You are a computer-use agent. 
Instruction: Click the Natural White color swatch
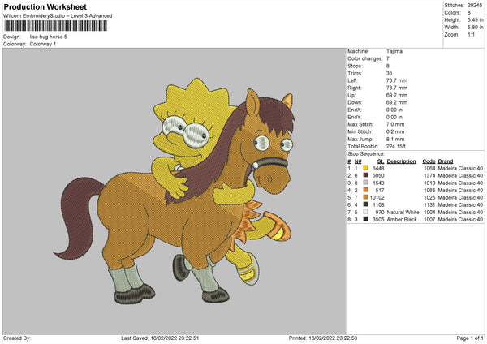point(365,212)
